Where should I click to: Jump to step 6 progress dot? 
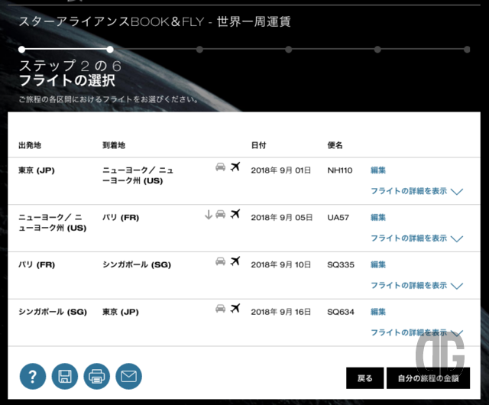tap(467, 50)
